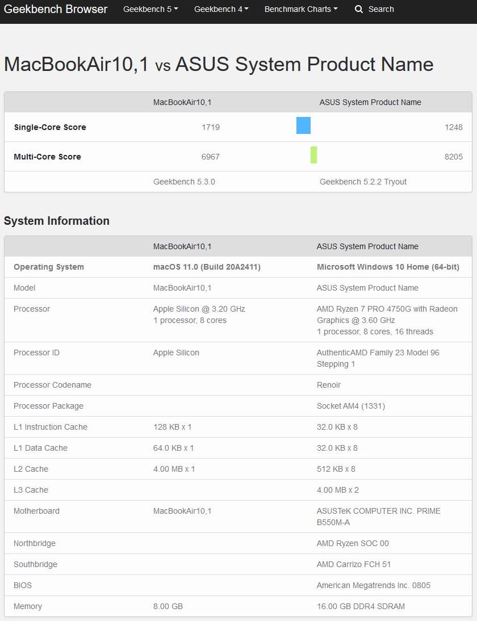Click the search magnifier icon

tap(358, 9)
